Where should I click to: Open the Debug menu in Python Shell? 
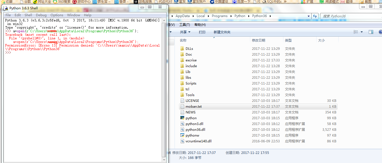41,15
